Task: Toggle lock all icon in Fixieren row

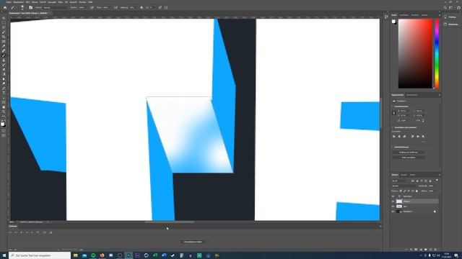Action: tap(417, 191)
